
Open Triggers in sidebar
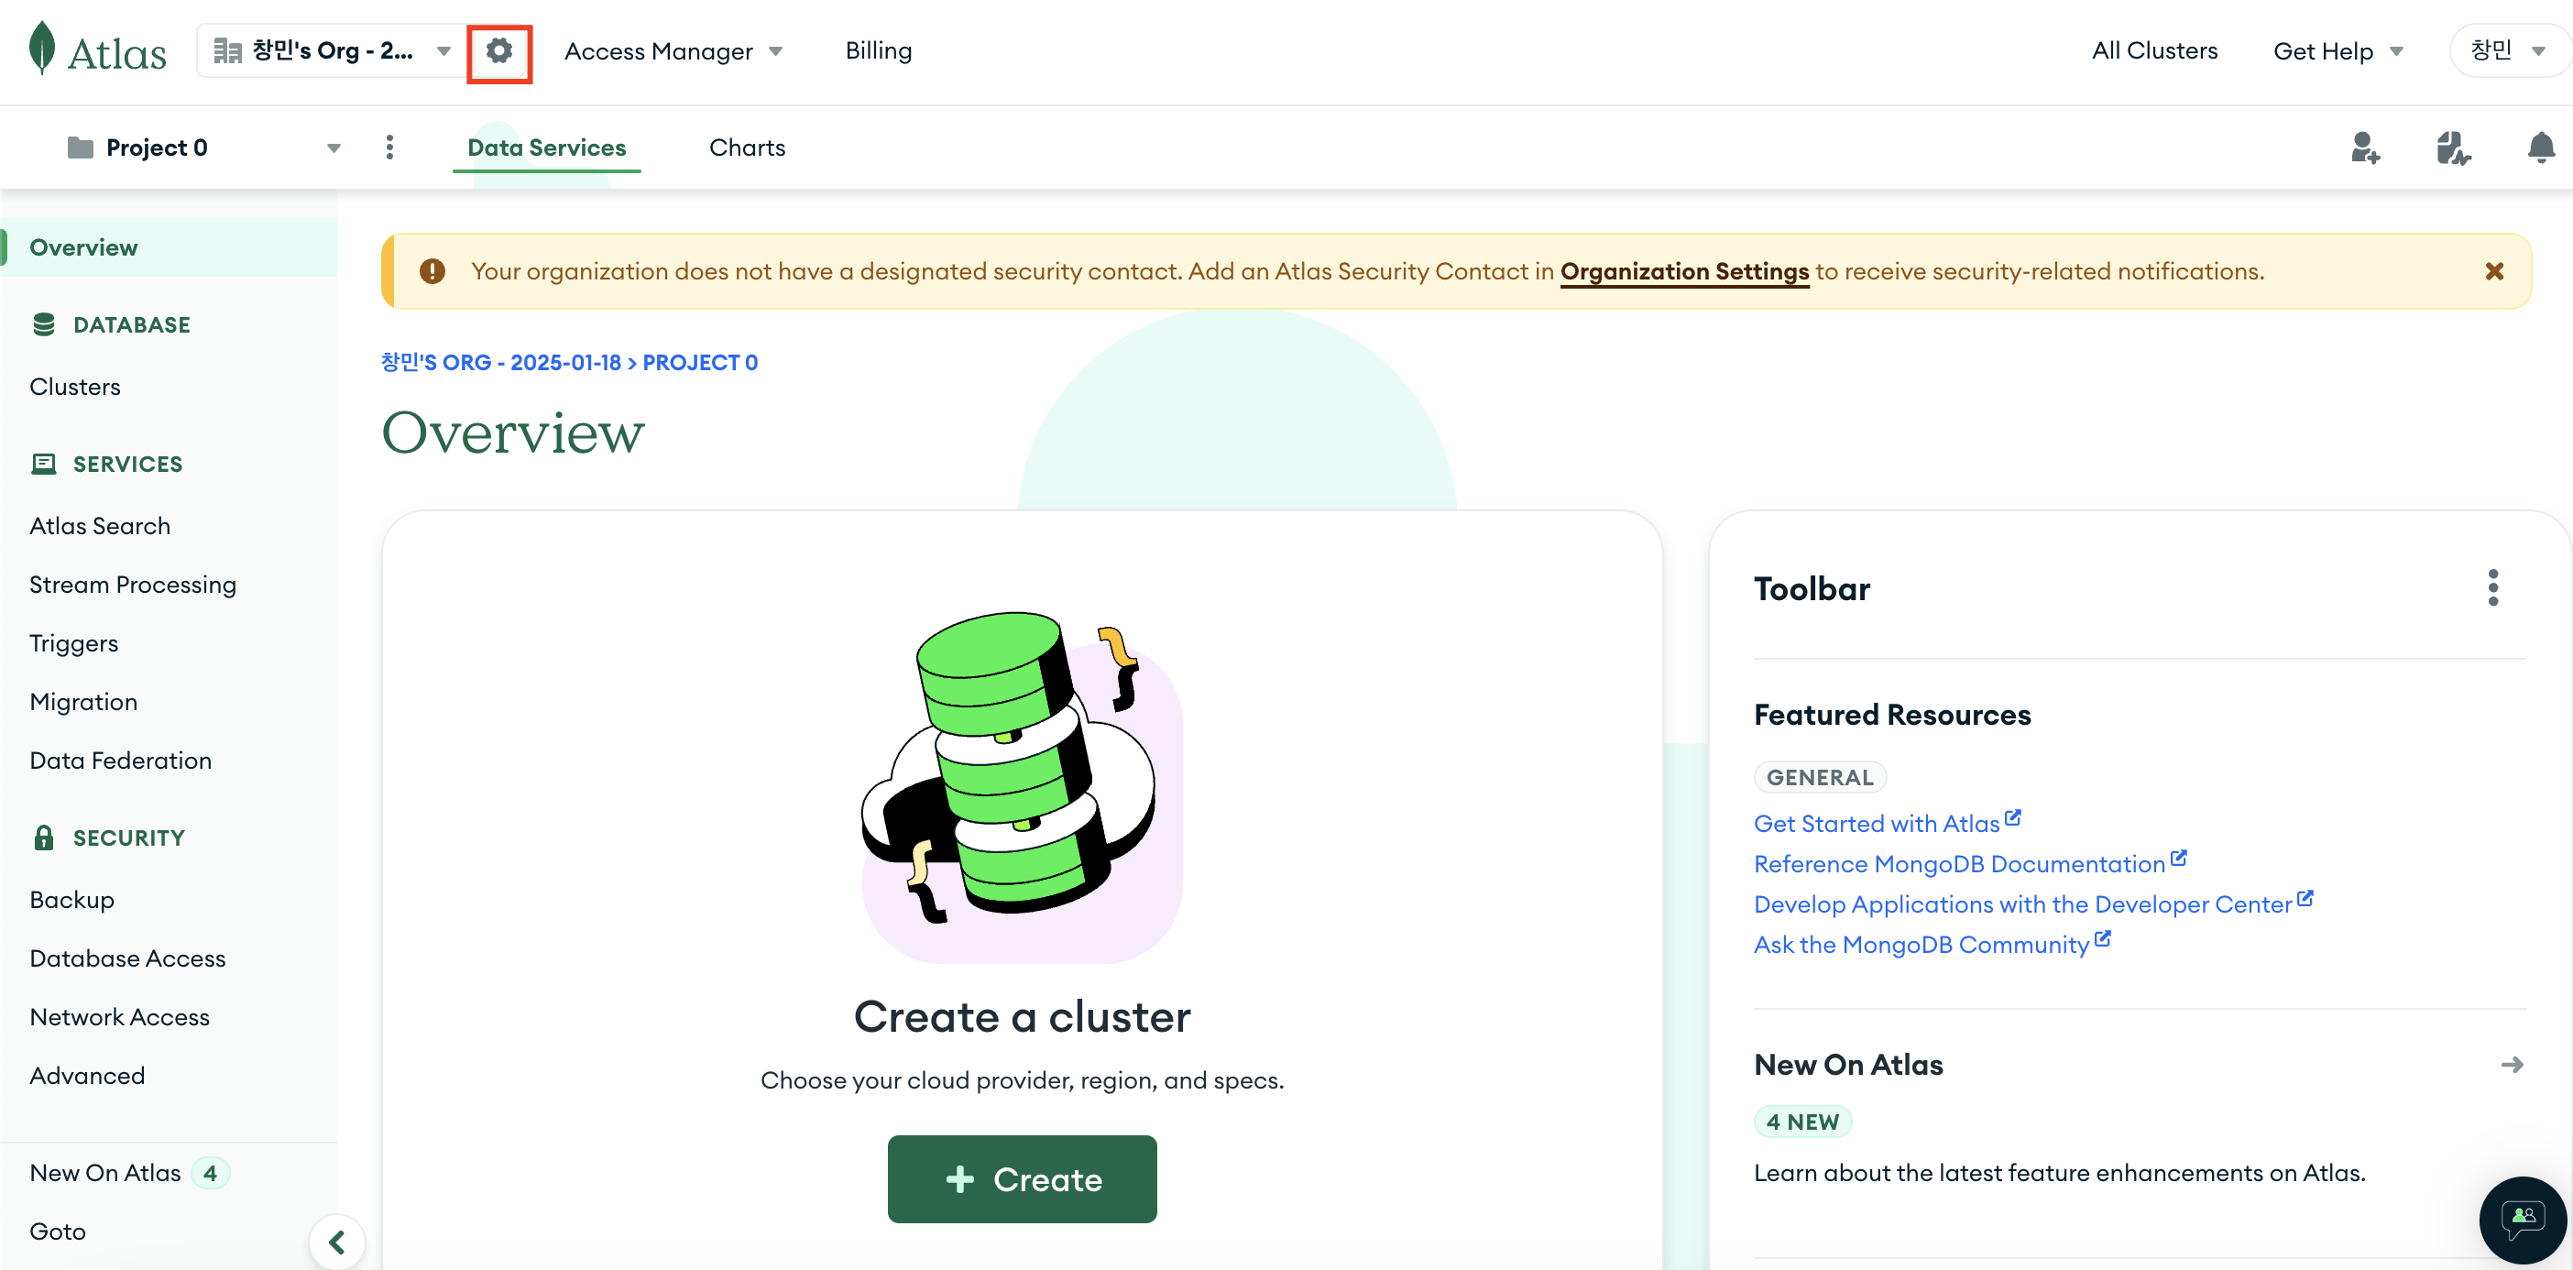74,643
